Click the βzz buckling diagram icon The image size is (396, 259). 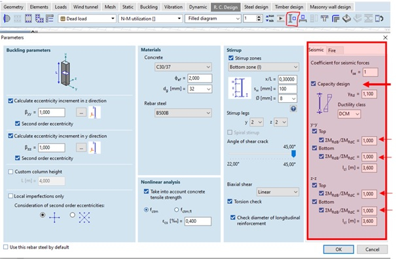tap(94, 148)
